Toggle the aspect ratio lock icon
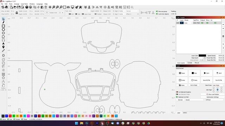 coord(17,13)
